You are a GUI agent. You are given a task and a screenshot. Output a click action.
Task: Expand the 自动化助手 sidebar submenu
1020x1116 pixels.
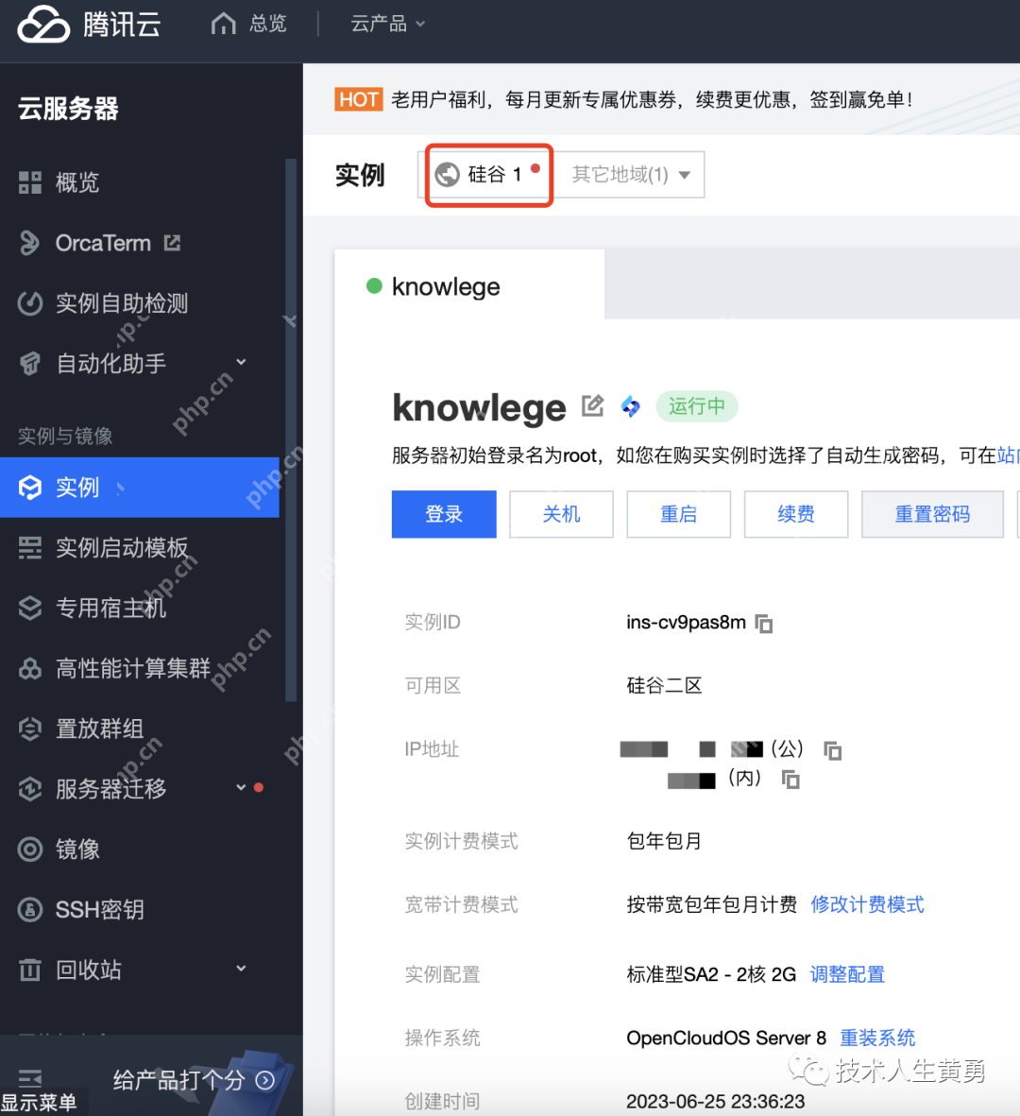point(241,363)
